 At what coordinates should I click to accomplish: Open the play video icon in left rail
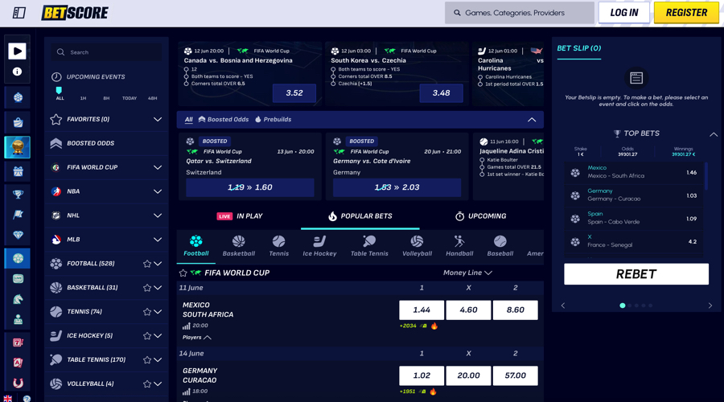(x=17, y=51)
